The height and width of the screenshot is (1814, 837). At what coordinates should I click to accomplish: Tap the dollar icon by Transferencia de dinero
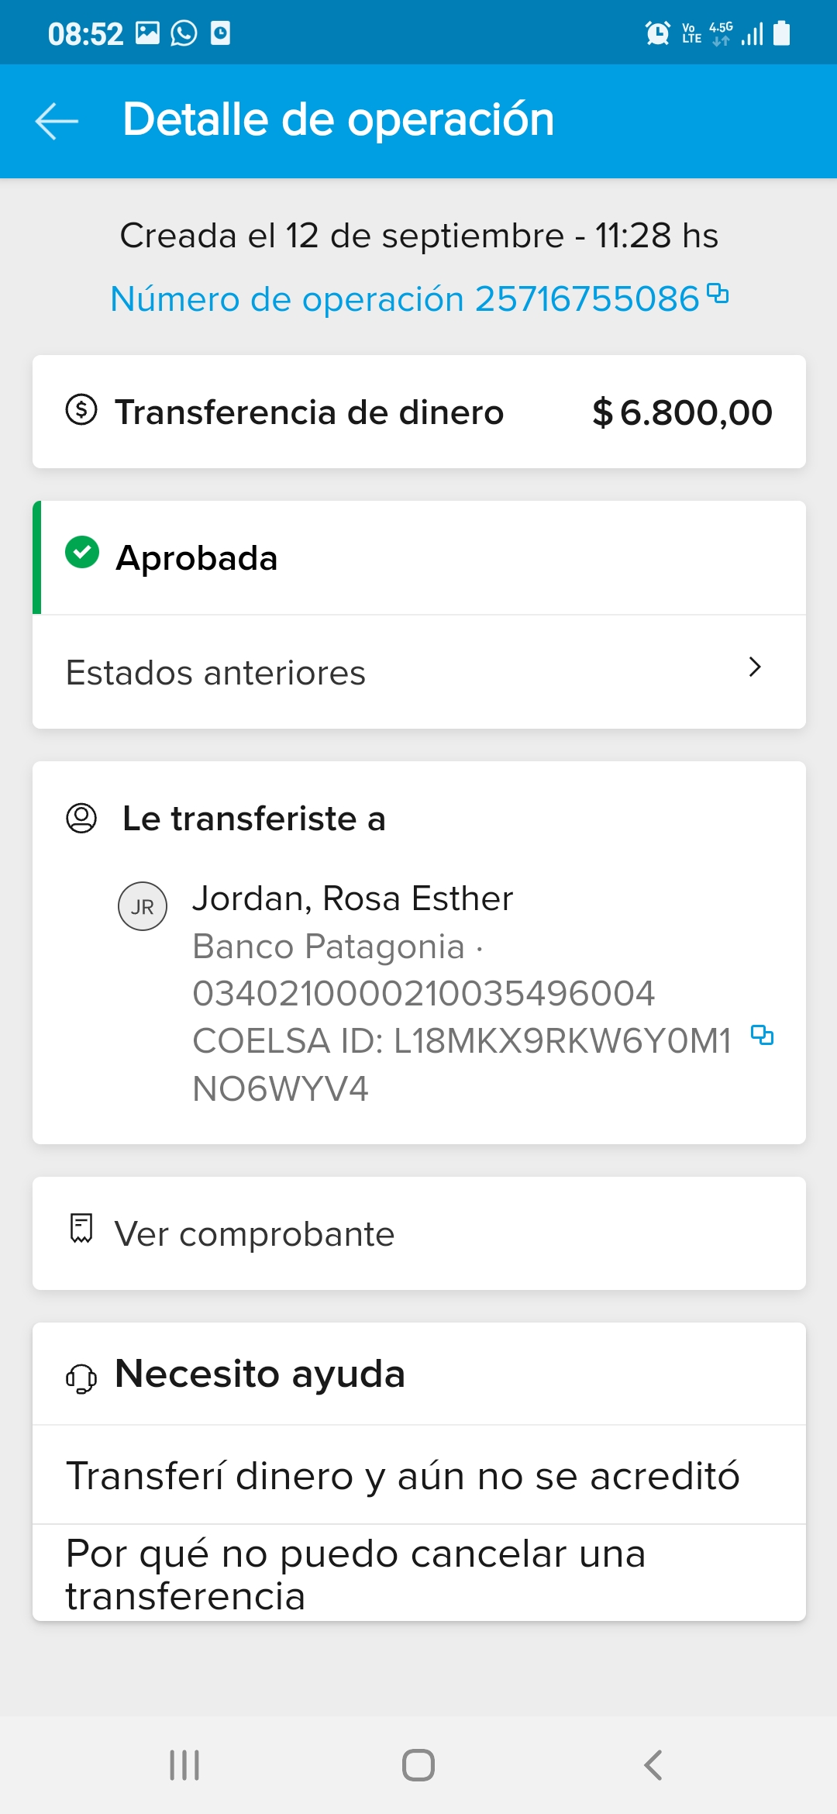(x=81, y=409)
